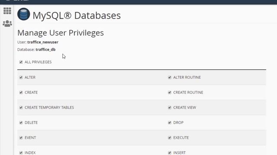
Task: Click the 'MySQL® Databases' page title
Action: 77,15
